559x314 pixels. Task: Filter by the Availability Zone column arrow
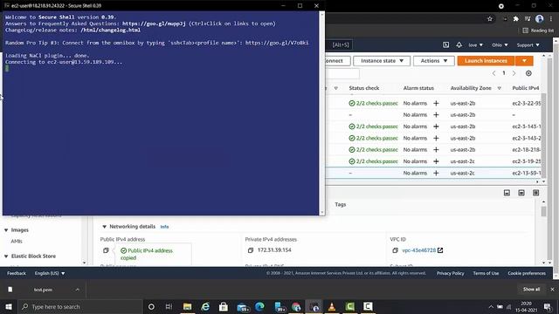pyautogui.click(x=499, y=88)
